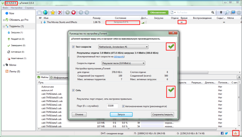
Task: Open the Настройки menu
Action: point(17,8)
